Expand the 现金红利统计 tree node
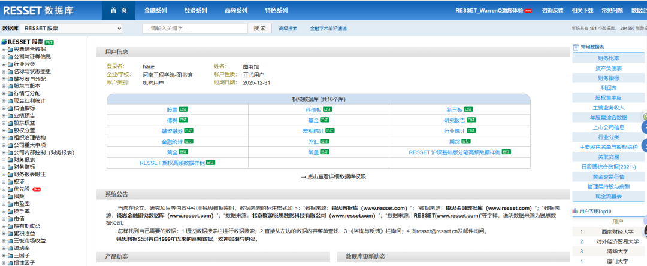This screenshot has height=266, width=647. pyautogui.click(x=4, y=101)
